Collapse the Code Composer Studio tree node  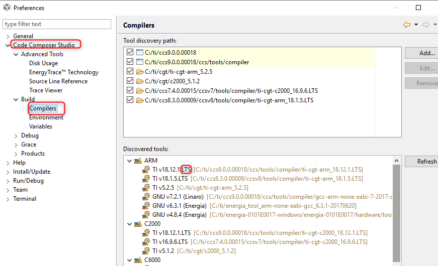[x=8, y=45]
